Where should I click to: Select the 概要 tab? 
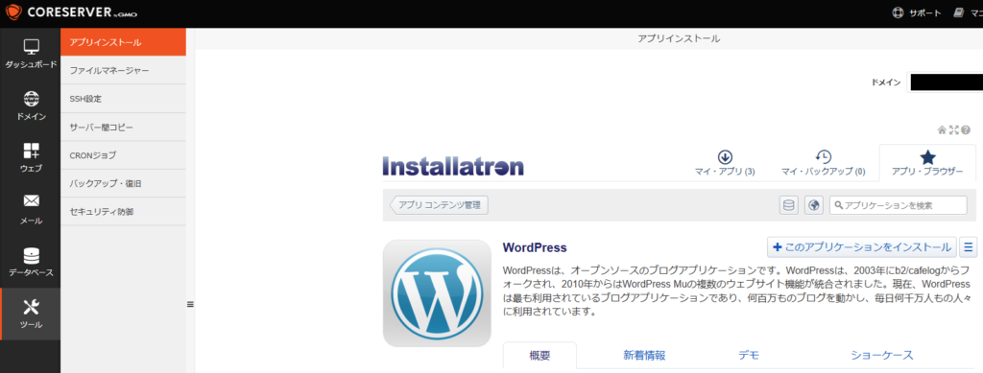click(539, 356)
